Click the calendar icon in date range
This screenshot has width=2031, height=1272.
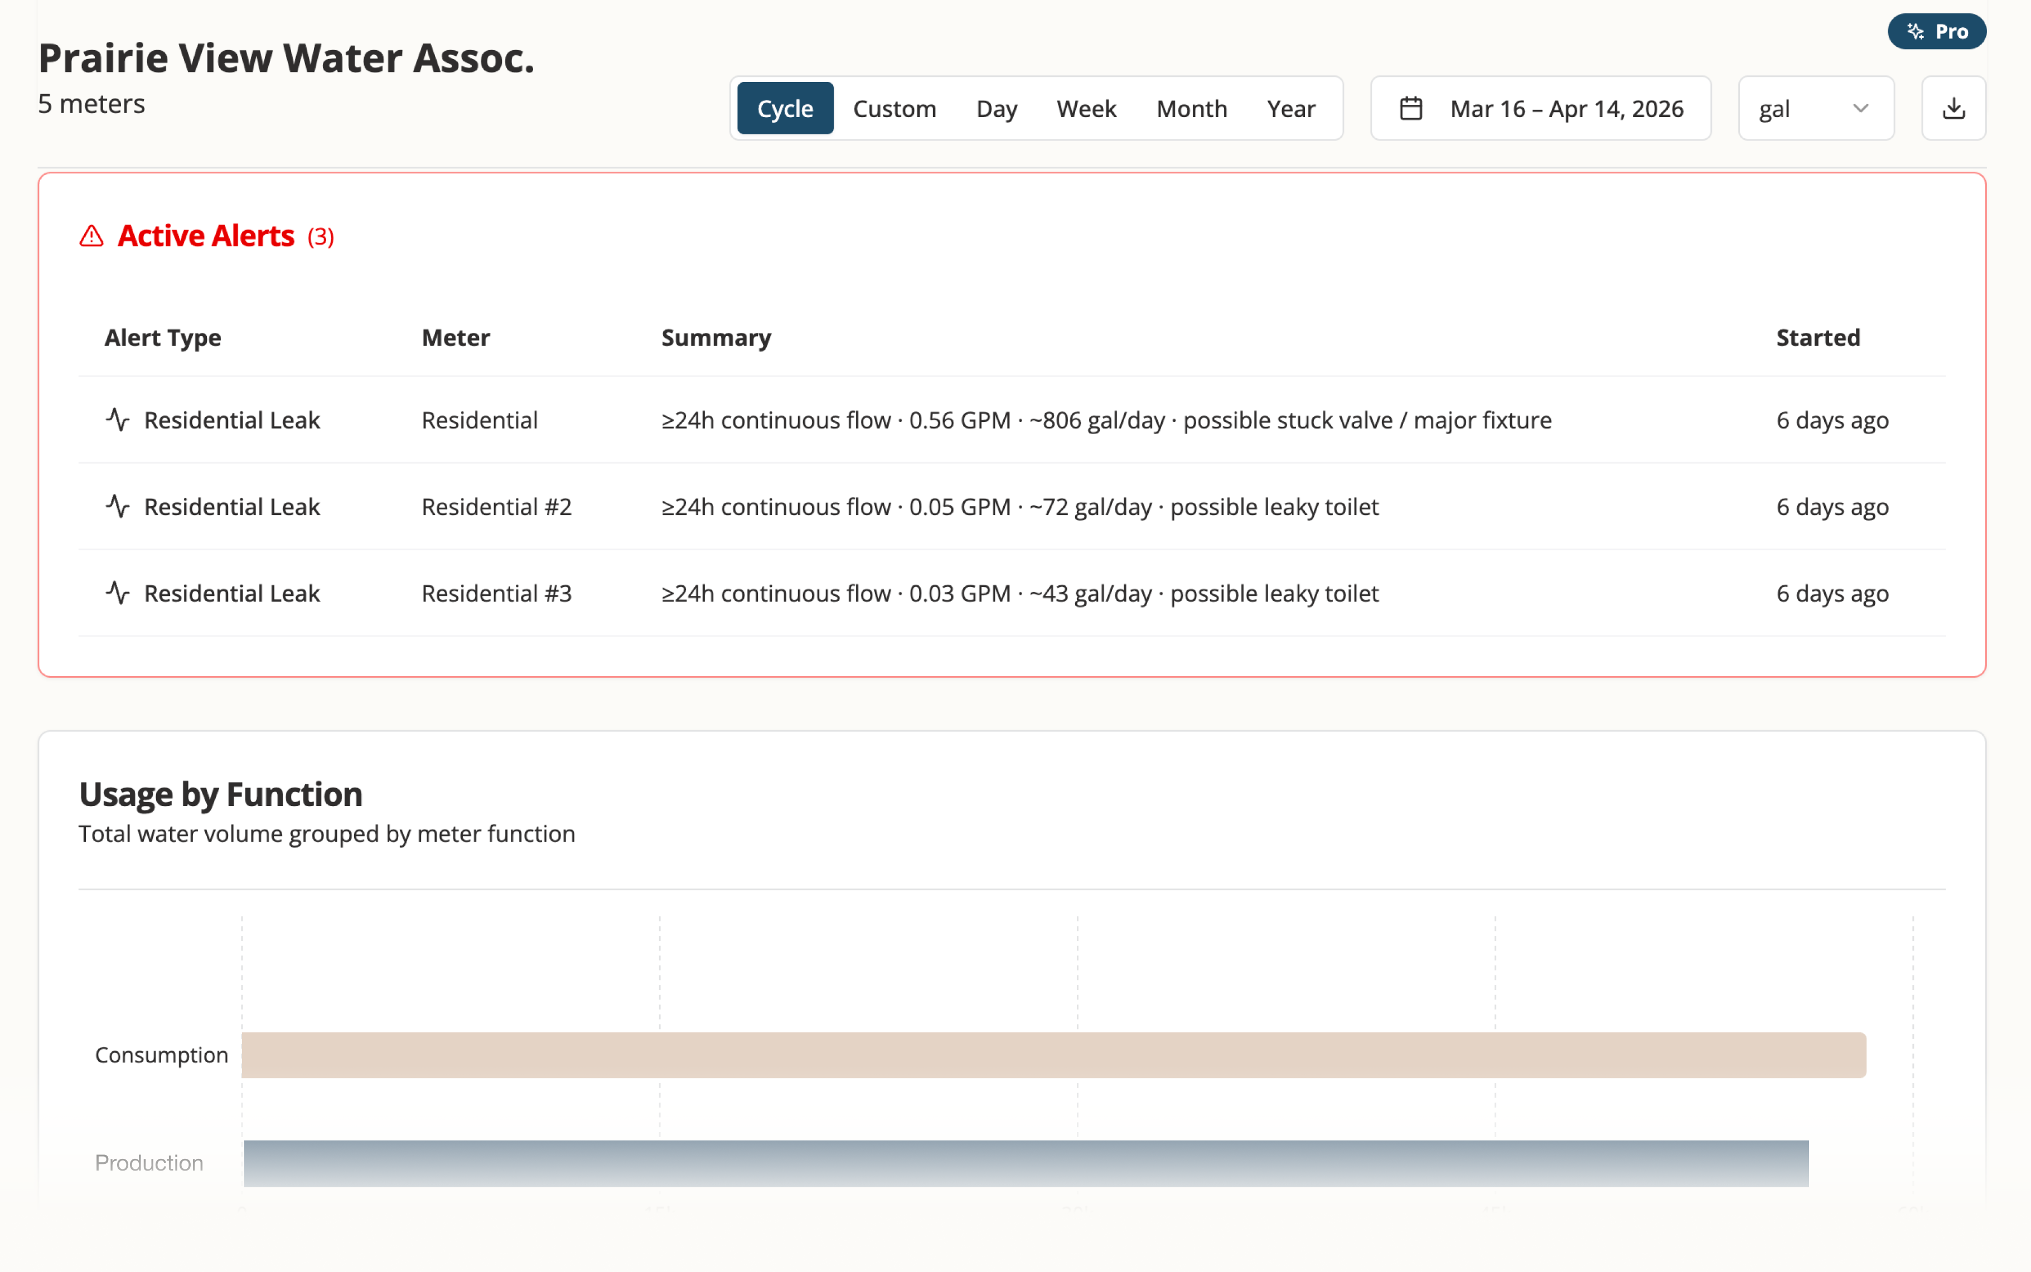tap(1411, 109)
